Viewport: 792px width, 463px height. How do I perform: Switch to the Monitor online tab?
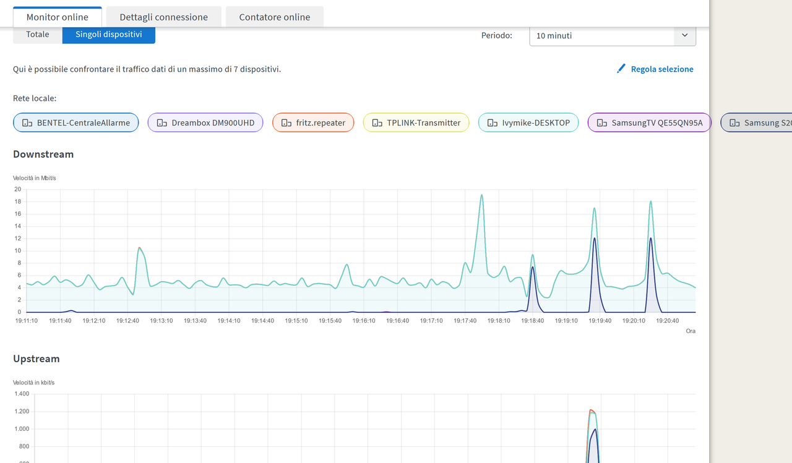57,17
